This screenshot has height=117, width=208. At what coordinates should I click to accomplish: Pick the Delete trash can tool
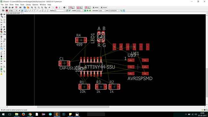(2, 29)
